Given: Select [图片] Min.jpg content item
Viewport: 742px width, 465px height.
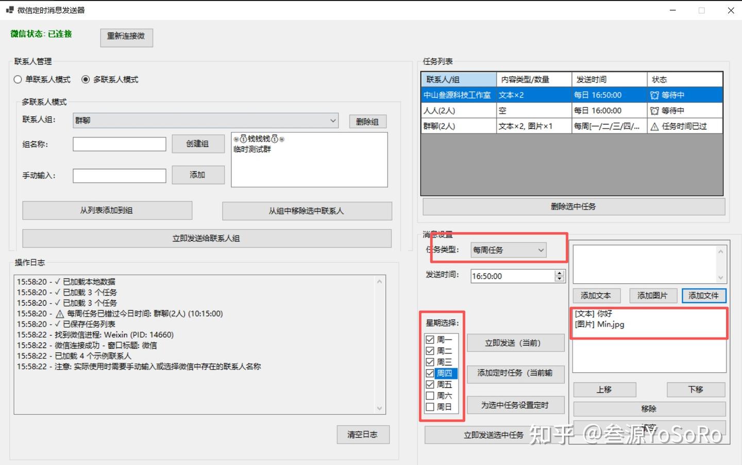Looking at the screenshot, I should [x=599, y=324].
